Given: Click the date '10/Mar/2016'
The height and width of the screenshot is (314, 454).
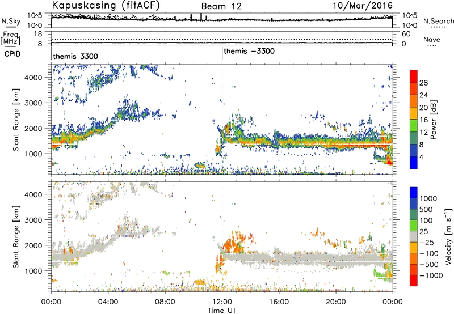Looking at the screenshot, I should click(363, 5).
